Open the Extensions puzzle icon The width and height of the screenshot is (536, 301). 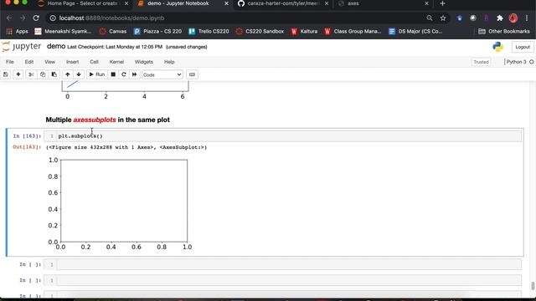(x=500, y=18)
